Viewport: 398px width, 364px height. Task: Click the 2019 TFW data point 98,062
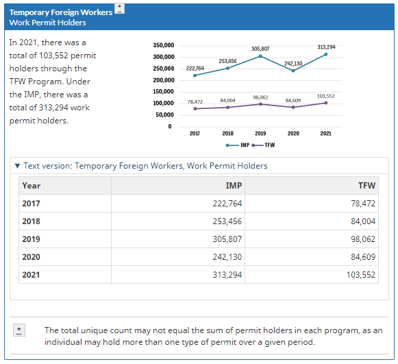coord(260,104)
